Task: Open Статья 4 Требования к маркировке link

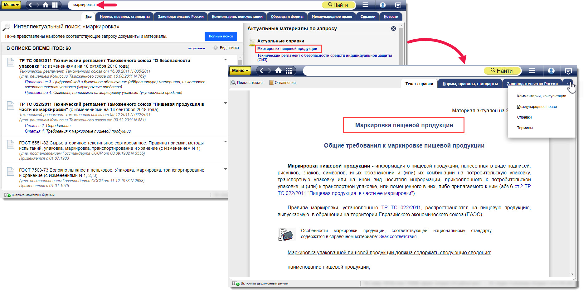Action: pyautogui.click(x=78, y=131)
